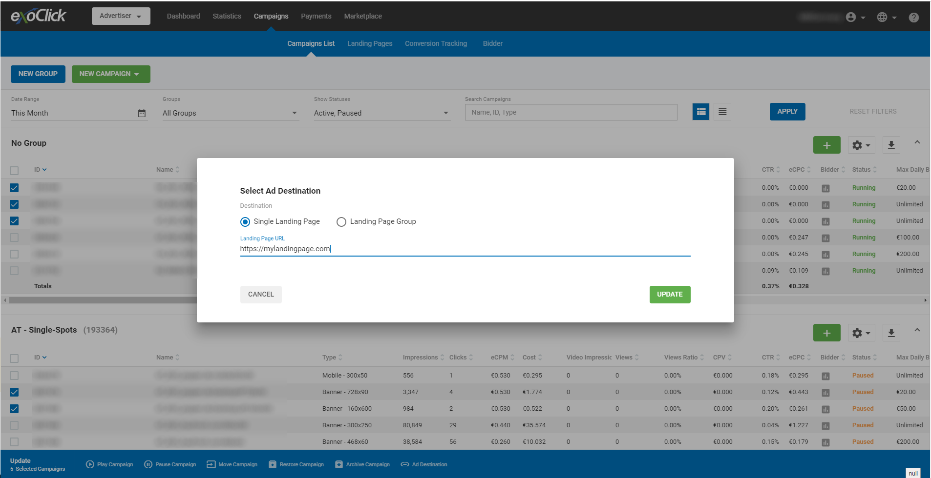Select Single Landing Page radio option

[x=245, y=222]
